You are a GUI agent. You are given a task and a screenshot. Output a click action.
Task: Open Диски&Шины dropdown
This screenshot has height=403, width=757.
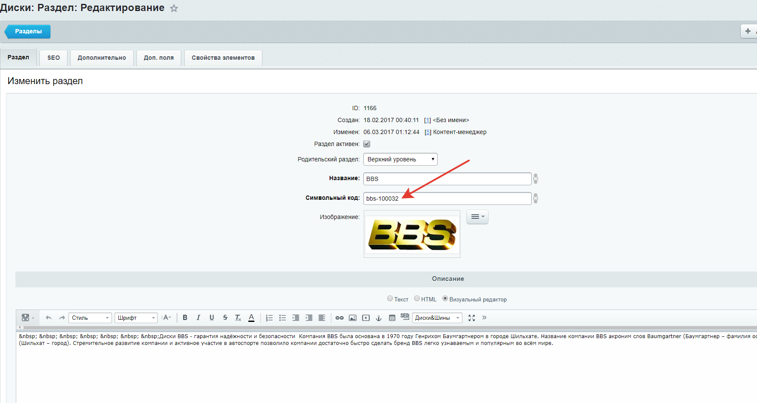point(437,318)
